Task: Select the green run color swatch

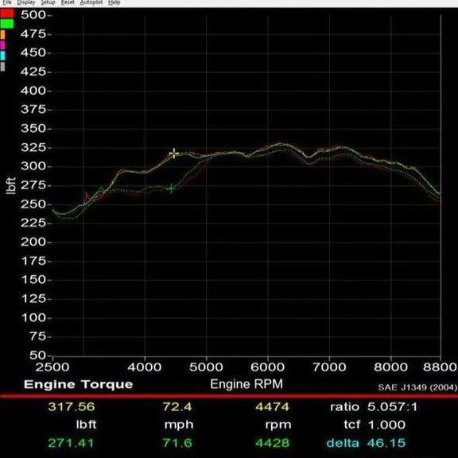Action: click(x=6, y=24)
